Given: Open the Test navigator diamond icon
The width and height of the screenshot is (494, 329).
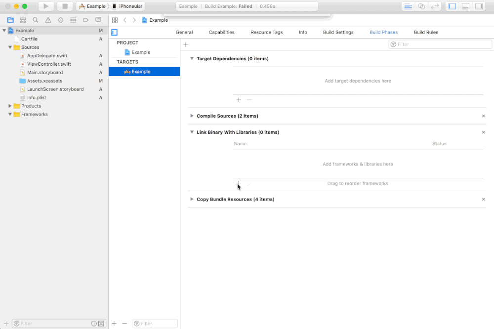Looking at the screenshot, I should [60, 20].
